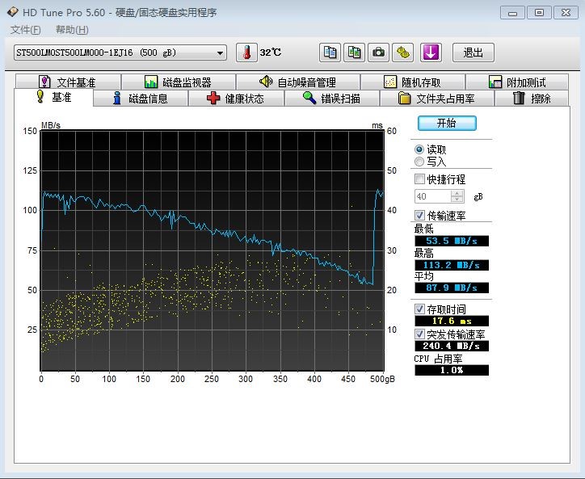The width and height of the screenshot is (585, 479).
Task: Click the copy screenshot to clipboard icon
Action: point(354,53)
